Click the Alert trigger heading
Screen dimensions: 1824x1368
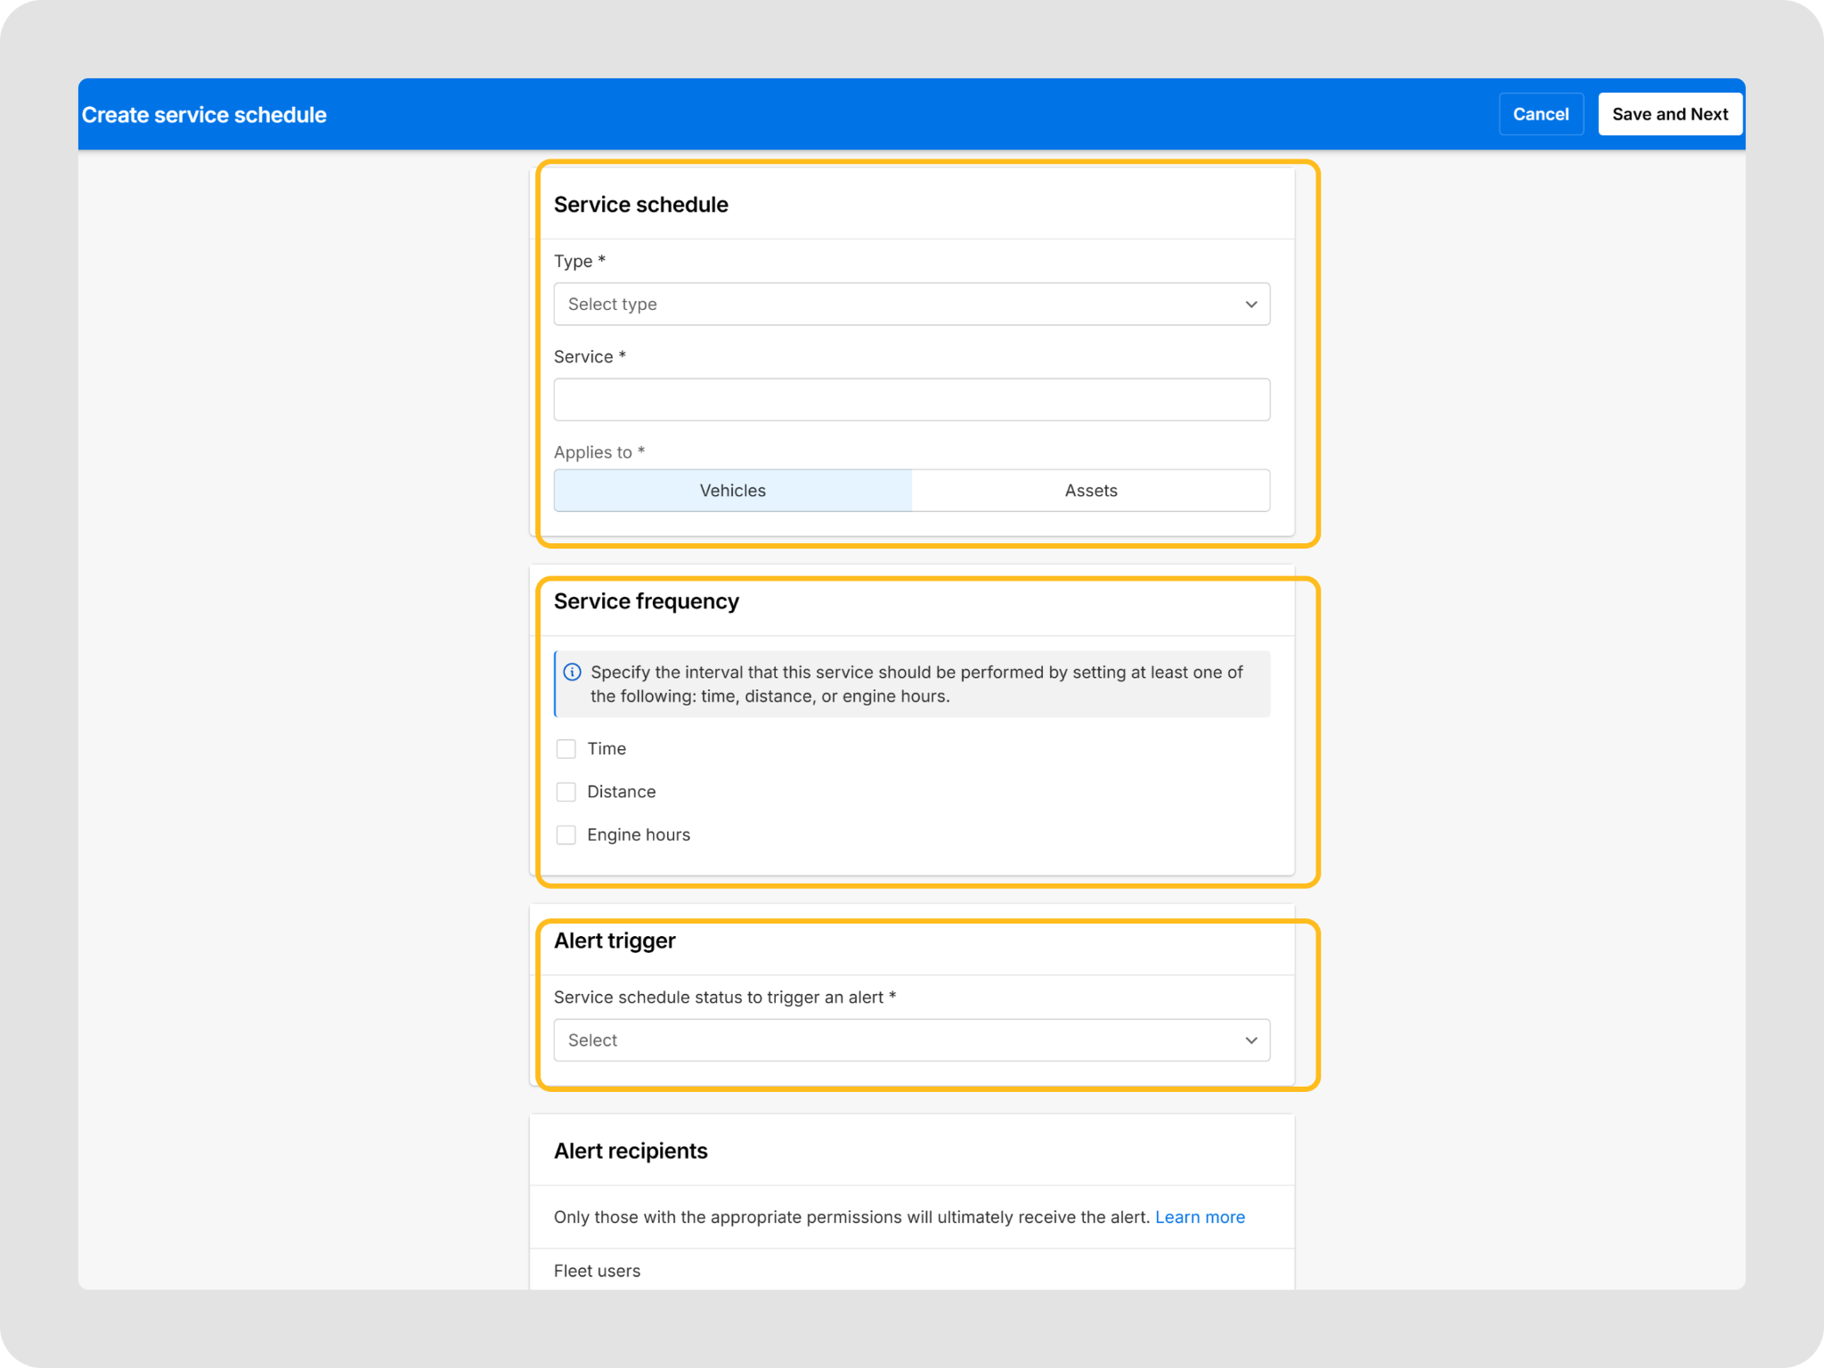(x=615, y=941)
